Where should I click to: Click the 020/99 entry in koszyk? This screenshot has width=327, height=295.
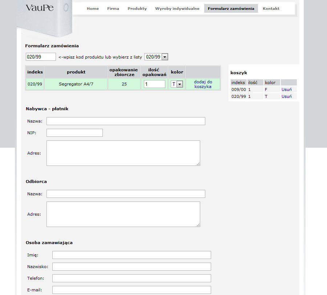239,96
